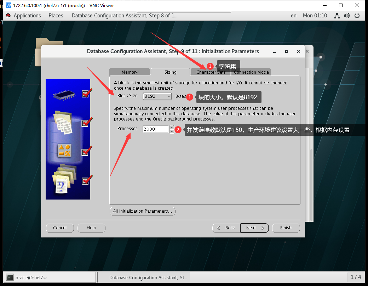The width and height of the screenshot is (368, 286).
Task: Click into the Processes input field
Action: [156, 129]
